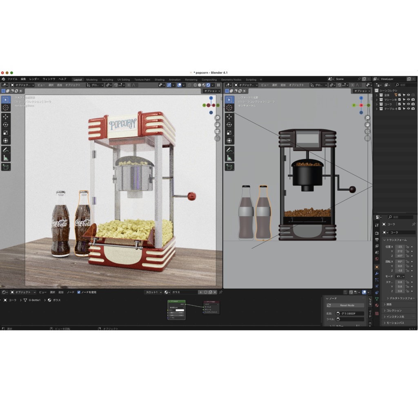Open the Output properties tab
Viewport: 418px width, 418px height.
pyautogui.click(x=377, y=239)
